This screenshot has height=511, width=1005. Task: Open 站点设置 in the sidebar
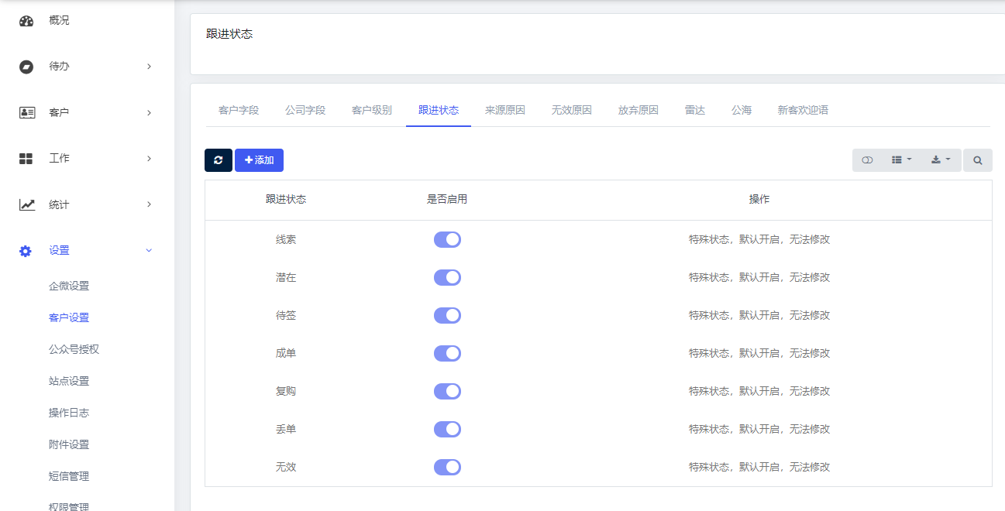(x=69, y=381)
